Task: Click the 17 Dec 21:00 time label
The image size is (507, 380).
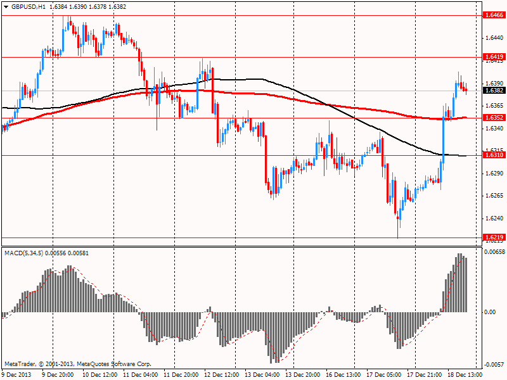Action: pyautogui.click(x=424, y=375)
